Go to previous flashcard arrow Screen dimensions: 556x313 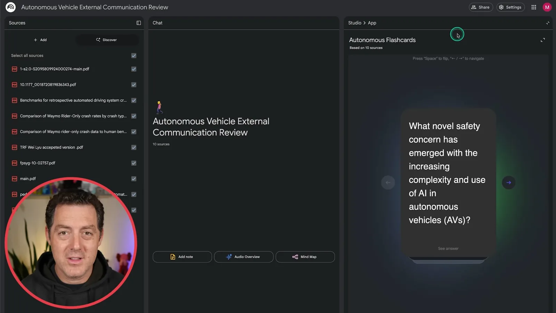pyautogui.click(x=388, y=183)
